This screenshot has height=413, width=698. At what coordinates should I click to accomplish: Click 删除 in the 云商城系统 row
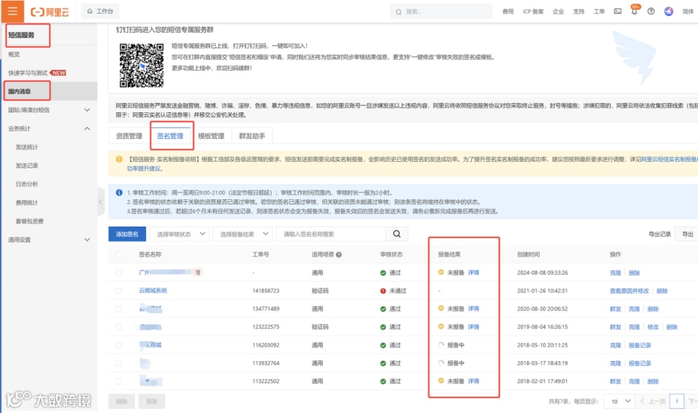pos(662,291)
